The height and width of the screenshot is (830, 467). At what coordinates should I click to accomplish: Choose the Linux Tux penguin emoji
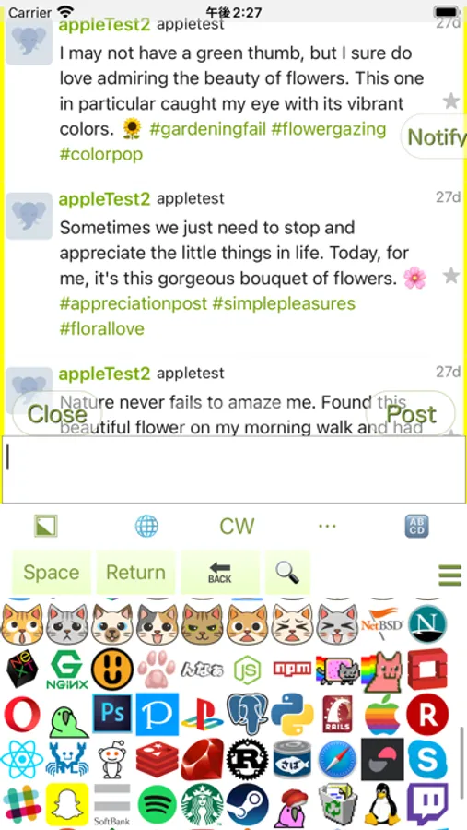point(382,804)
